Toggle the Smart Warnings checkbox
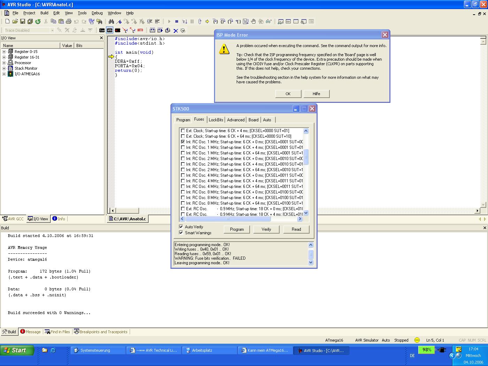Image resolution: width=488 pixels, height=366 pixels. click(x=181, y=232)
